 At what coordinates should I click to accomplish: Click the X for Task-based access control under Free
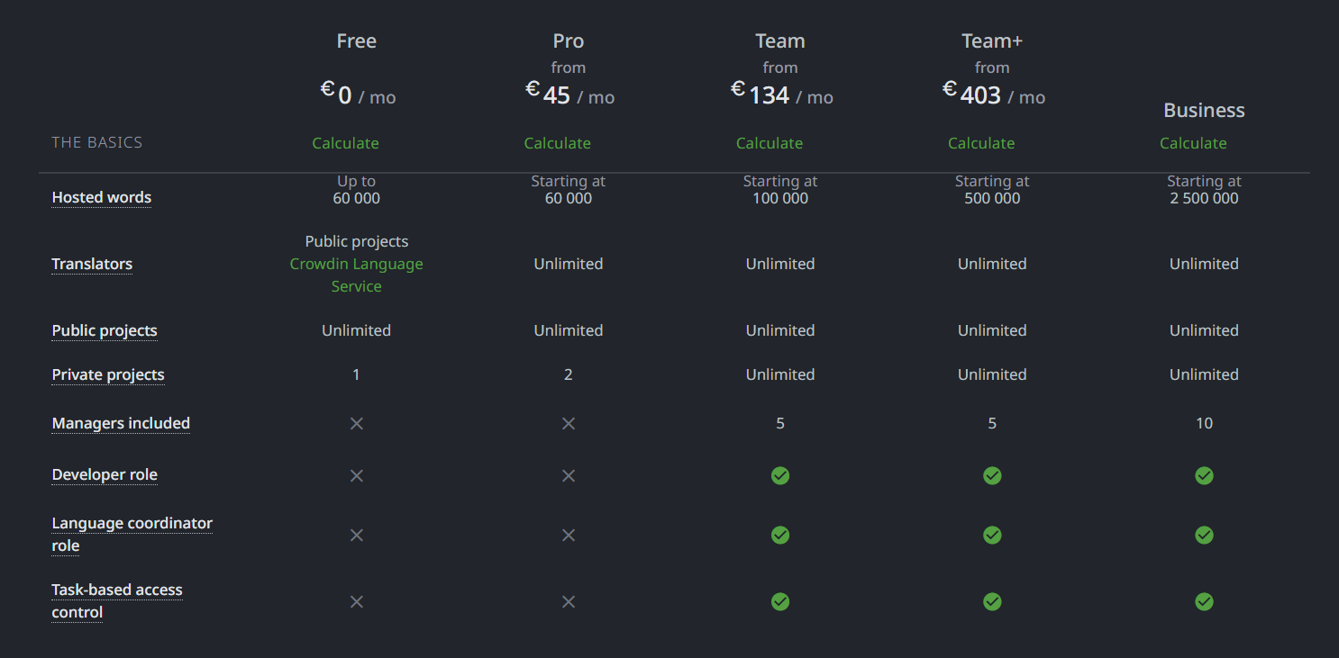[x=356, y=601]
